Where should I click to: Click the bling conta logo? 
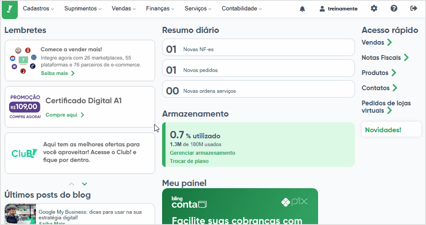(189, 202)
